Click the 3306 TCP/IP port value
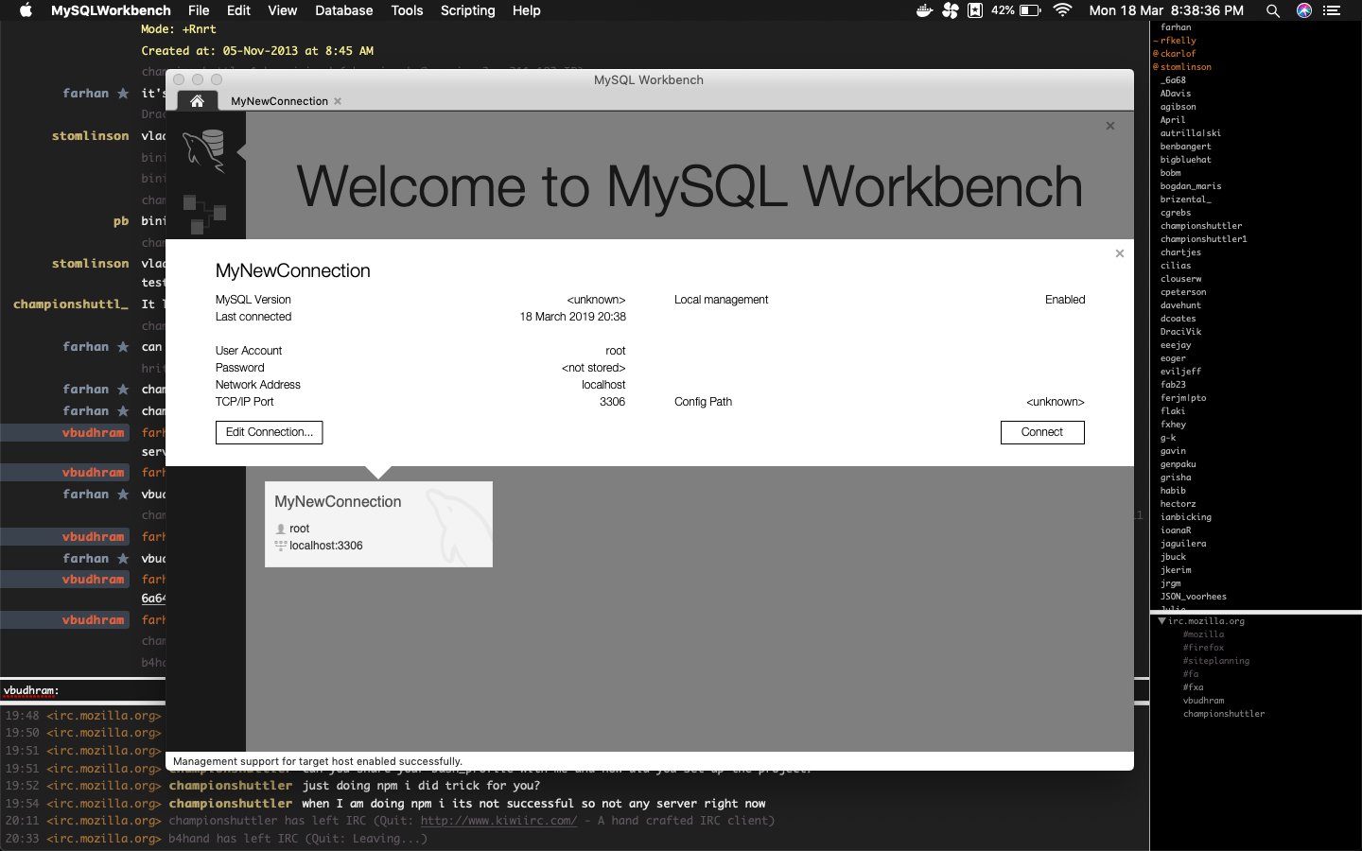Viewport: 1362px width, 851px height. pos(612,402)
